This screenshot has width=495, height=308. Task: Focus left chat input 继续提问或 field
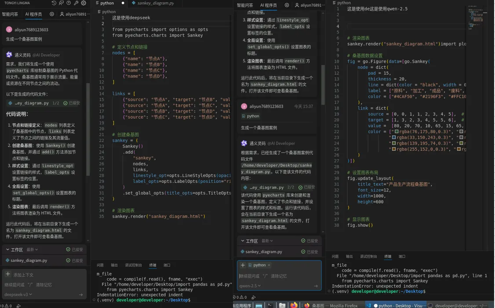44,285
